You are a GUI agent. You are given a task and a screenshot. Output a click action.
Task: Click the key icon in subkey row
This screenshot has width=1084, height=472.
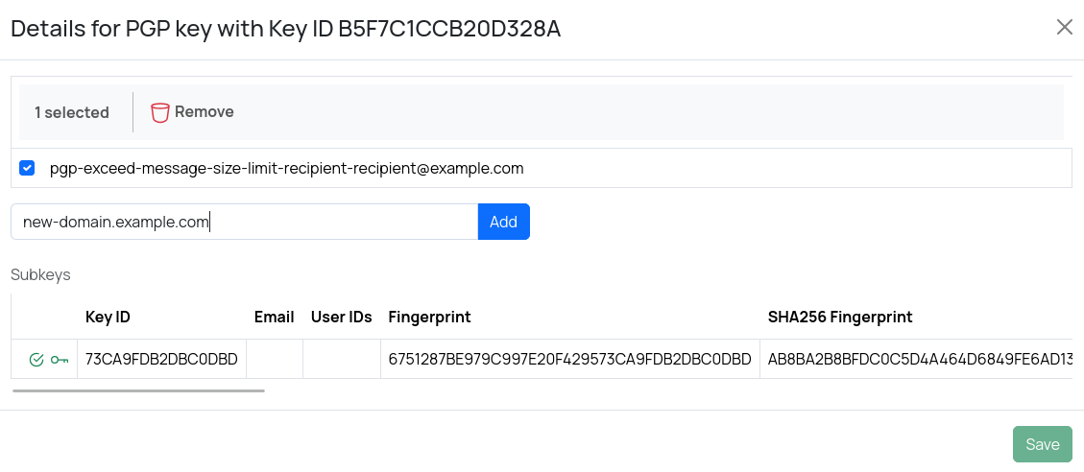[60, 360]
